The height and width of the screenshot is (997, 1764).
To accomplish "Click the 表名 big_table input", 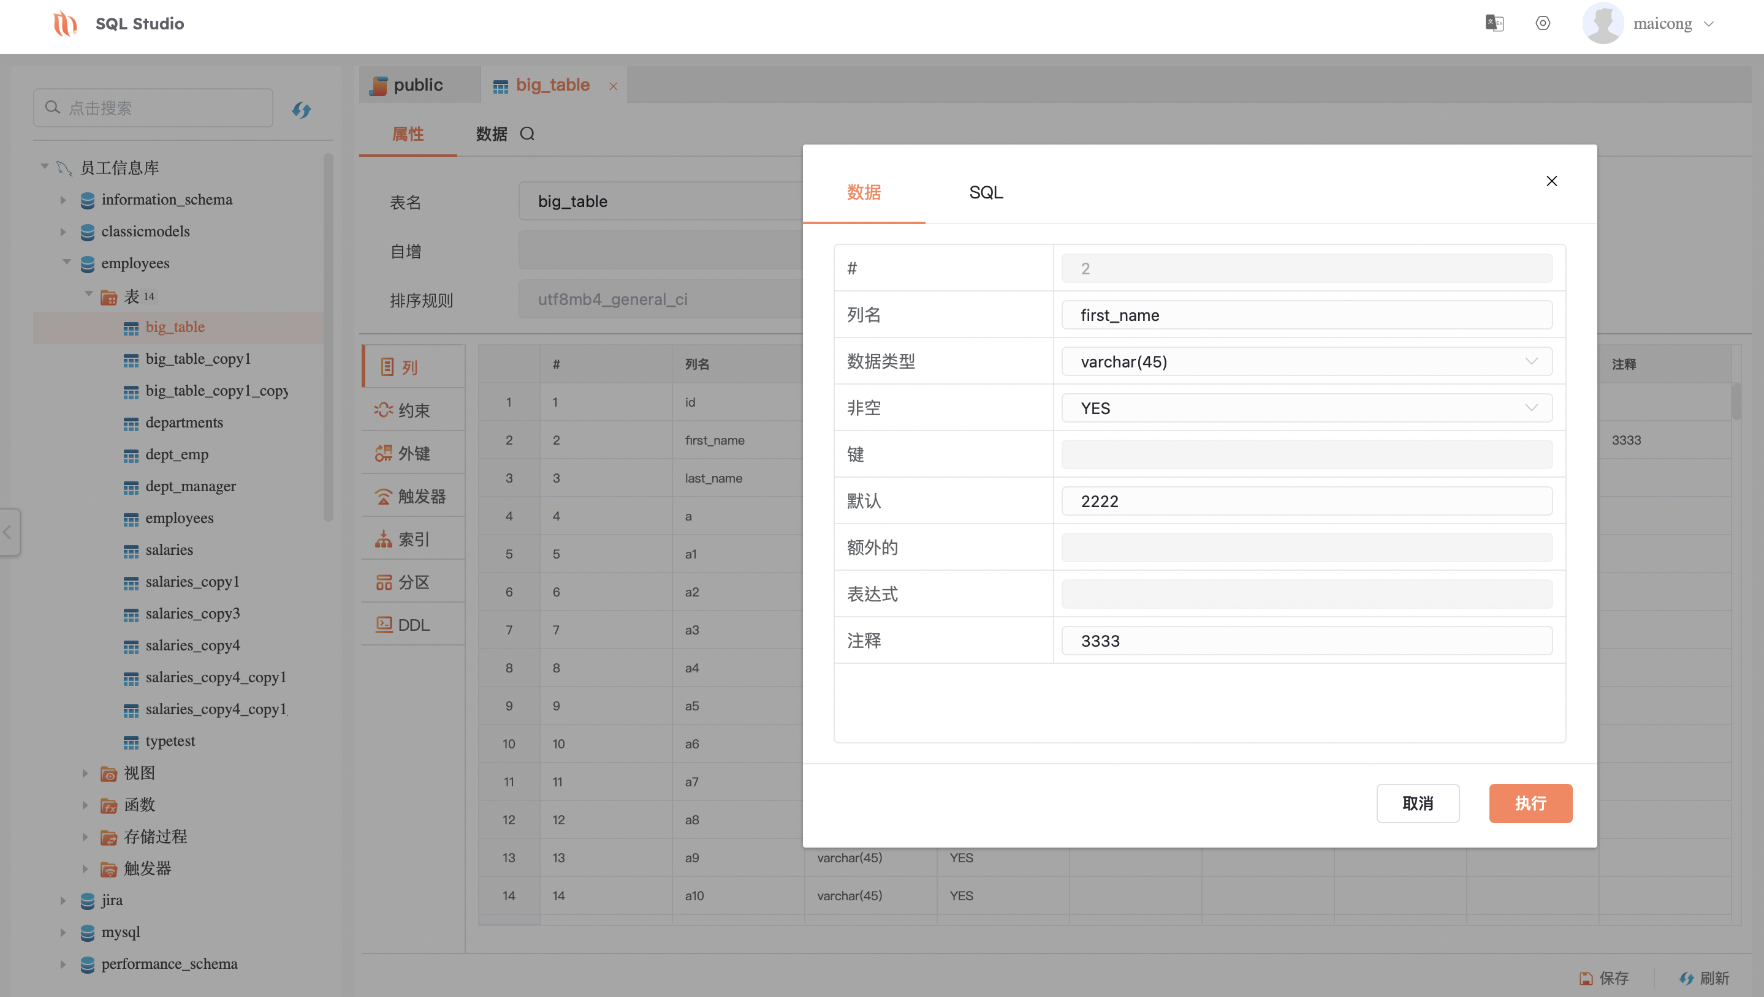I will click(660, 201).
